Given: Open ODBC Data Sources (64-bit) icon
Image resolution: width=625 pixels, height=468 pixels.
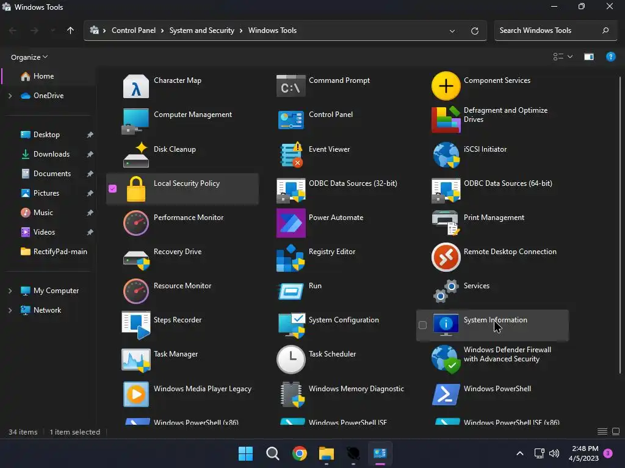Looking at the screenshot, I should (446, 190).
